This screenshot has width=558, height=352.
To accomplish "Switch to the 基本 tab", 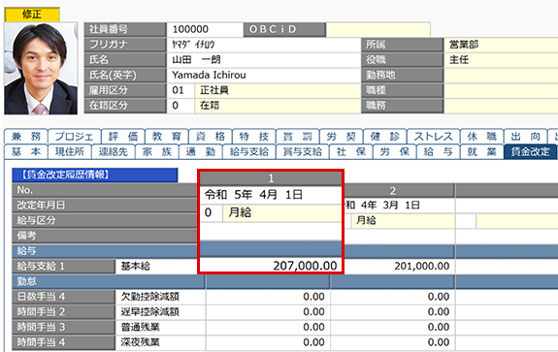I will pos(25,152).
